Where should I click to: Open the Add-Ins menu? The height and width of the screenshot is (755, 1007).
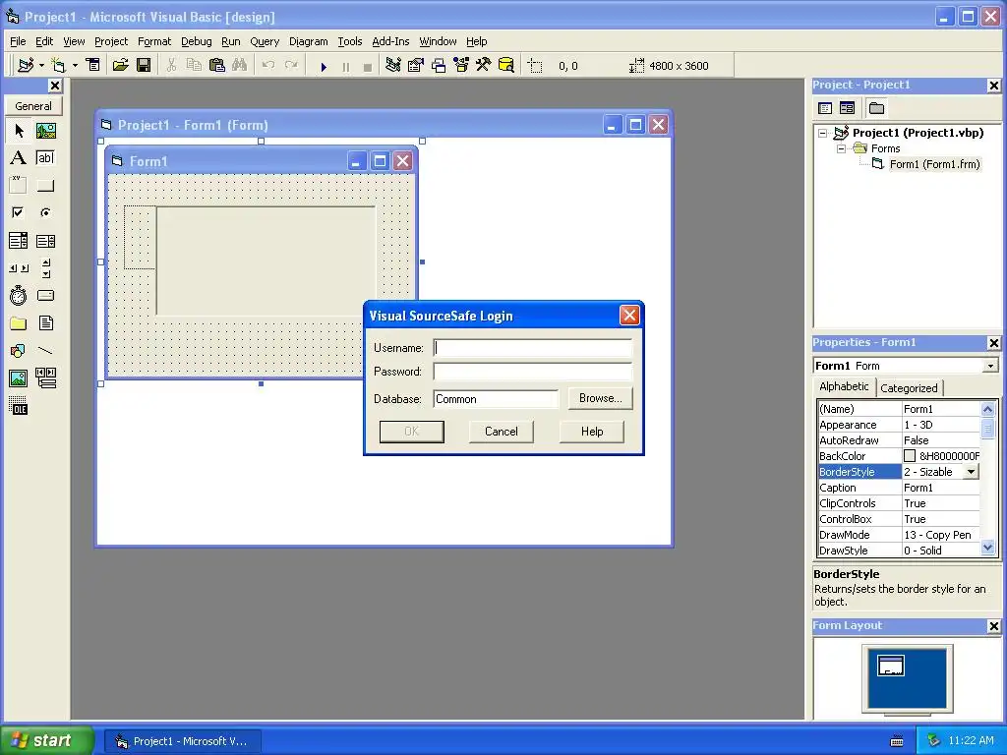[x=390, y=41]
